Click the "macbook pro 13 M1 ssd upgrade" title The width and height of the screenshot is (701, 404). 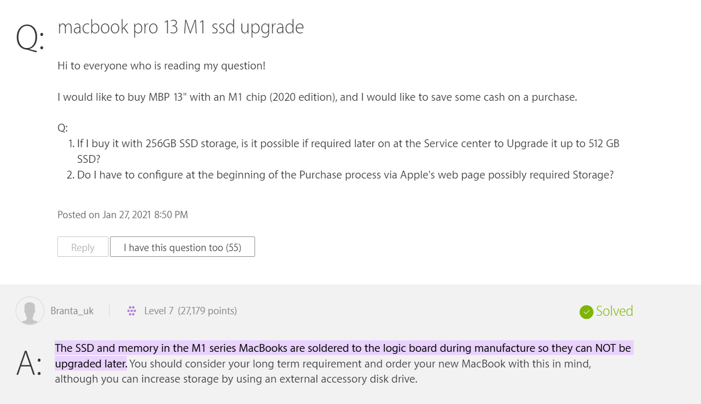[x=180, y=27]
